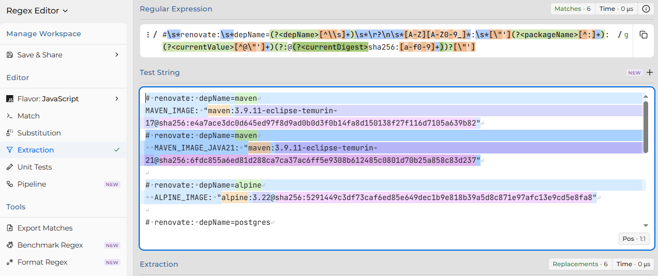
Task: Click the test string scroll-up arrow
Action: (646, 97)
